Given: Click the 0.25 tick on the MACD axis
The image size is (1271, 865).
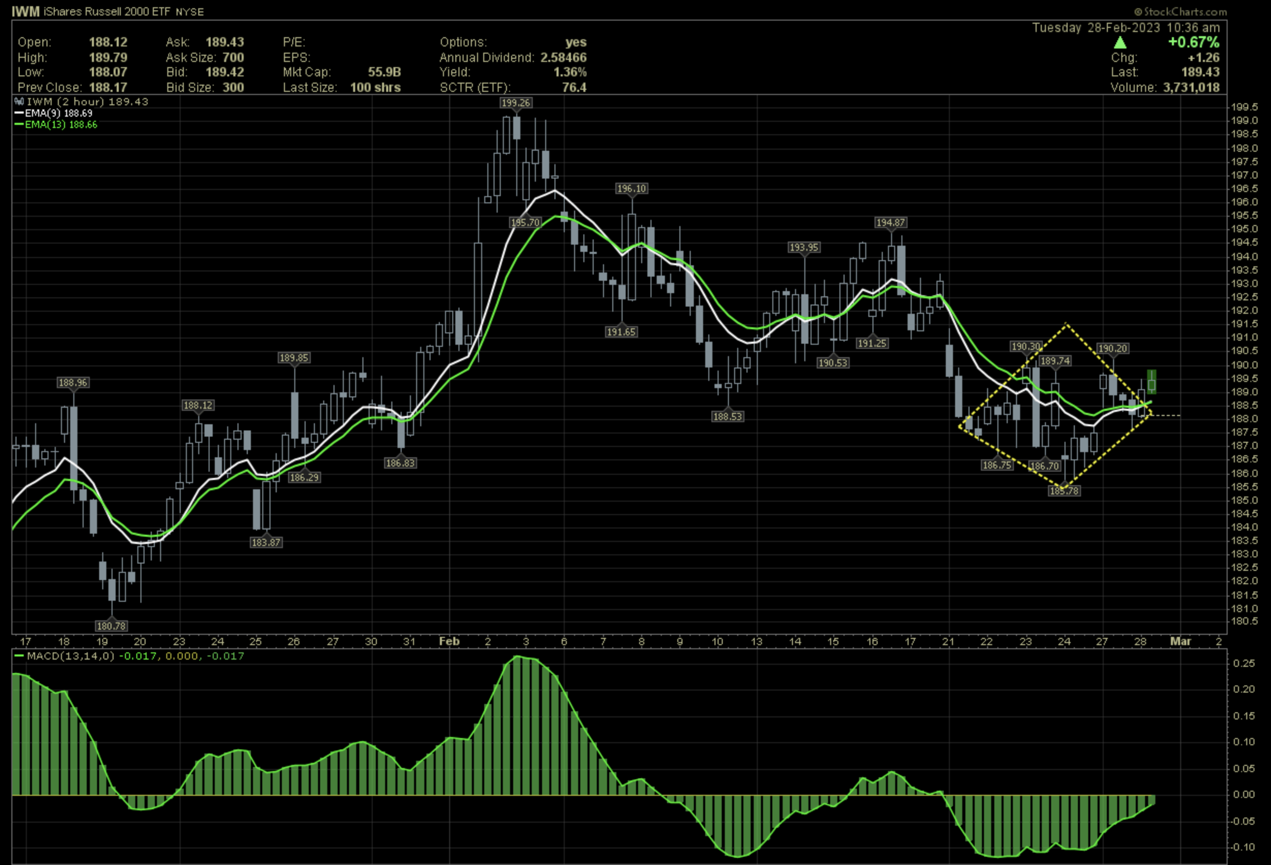Looking at the screenshot, I should tap(1244, 663).
